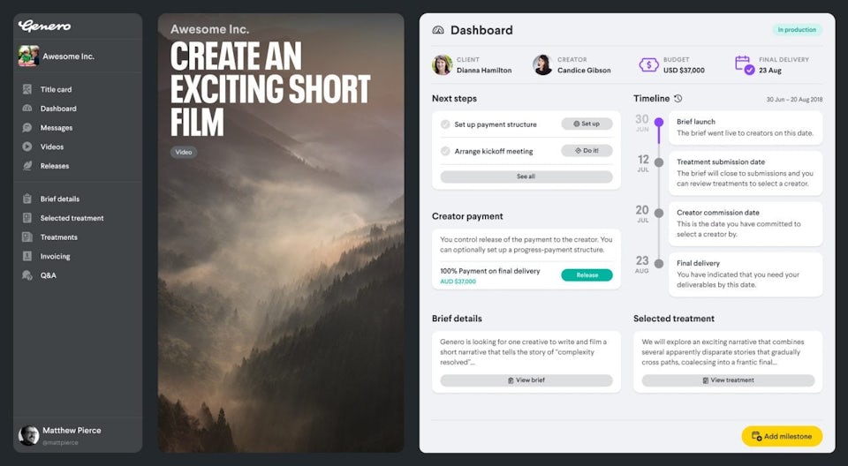The width and height of the screenshot is (848, 466).
Task: Check off Set up payment structure
Action: point(445,124)
